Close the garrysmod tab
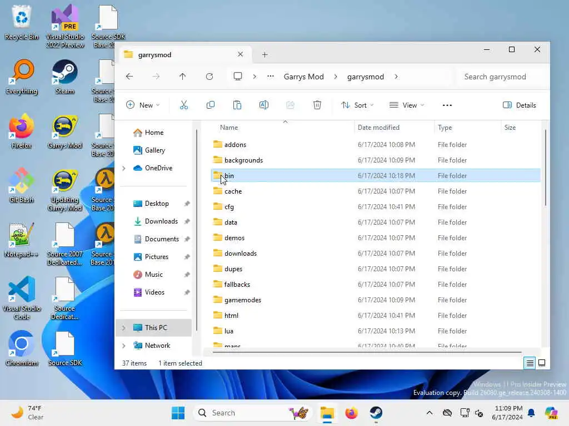569x426 pixels. click(240, 54)
